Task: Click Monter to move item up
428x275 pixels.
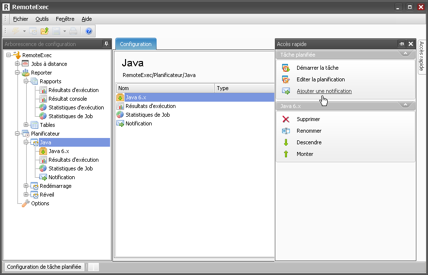Action: click(305, 154)
